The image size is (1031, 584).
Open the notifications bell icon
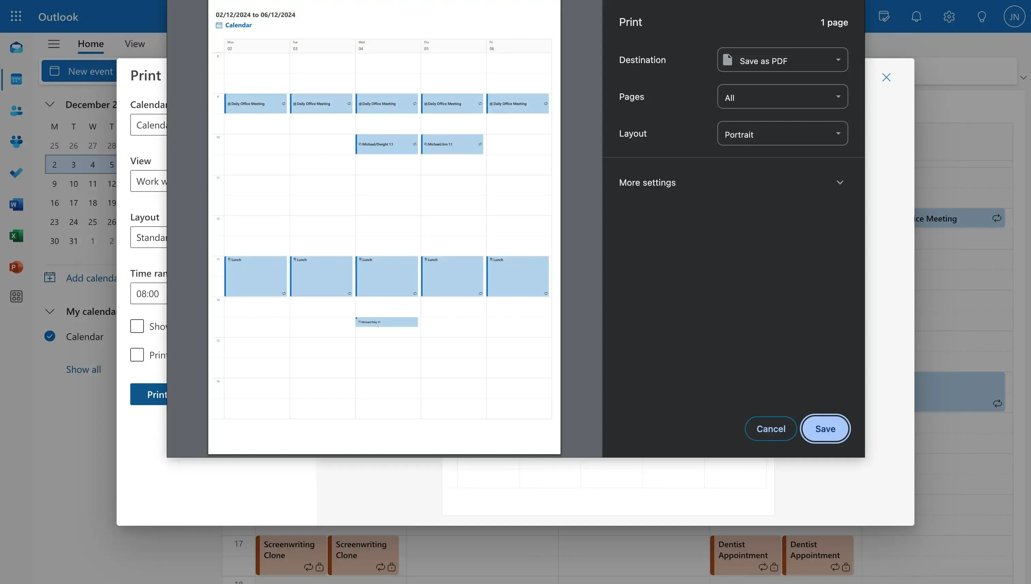pyautogui.click(x=916, y=16)
